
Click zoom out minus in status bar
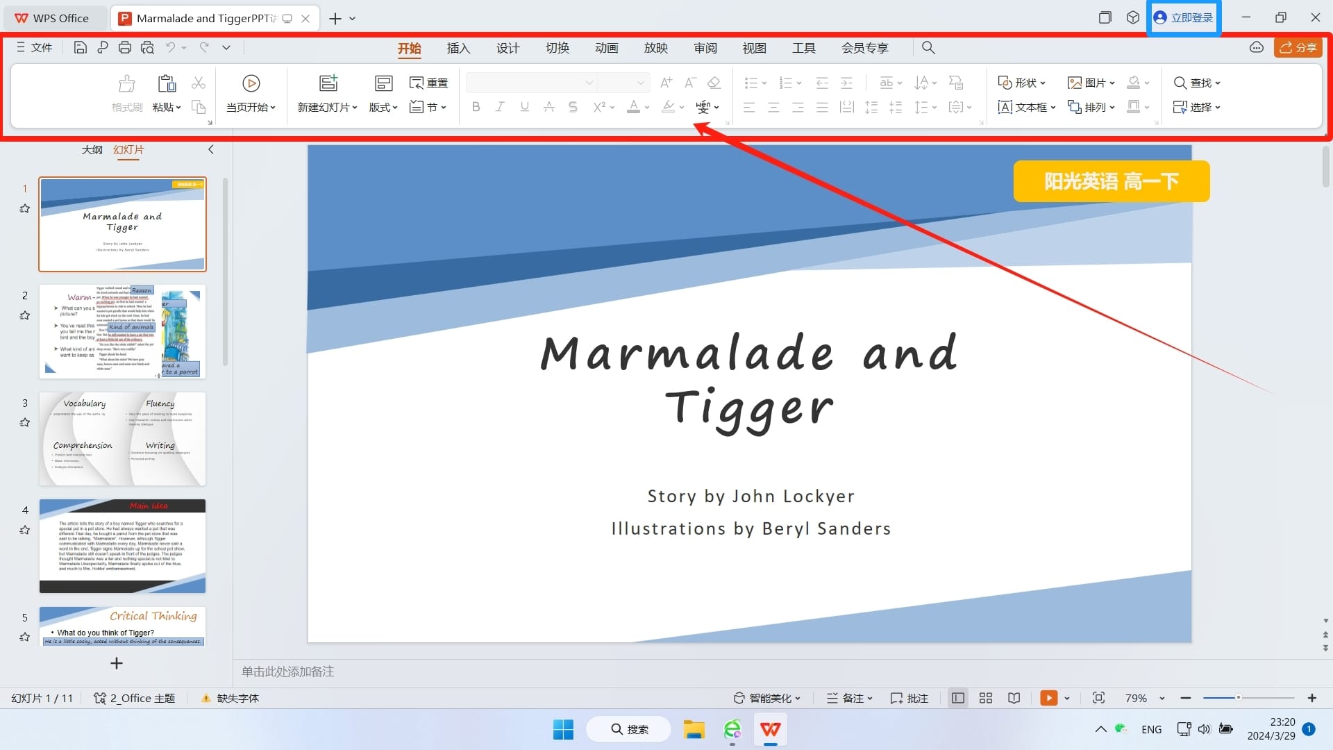[1186, 698]
